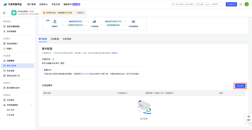252x130 pixels.
Task: Focus the documentation search input field
Action: click(197, 4)
